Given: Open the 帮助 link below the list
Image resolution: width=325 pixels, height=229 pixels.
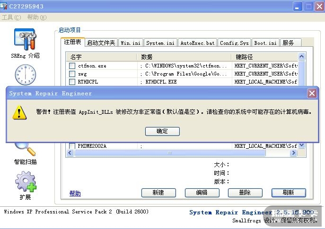Looking at the screenshot, I should tap(75, 194).
